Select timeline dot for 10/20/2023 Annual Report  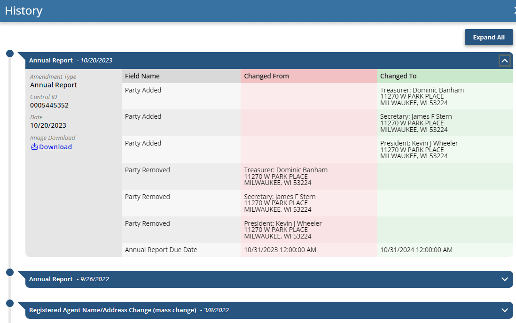pyautogui.click(x=10, y=54)
